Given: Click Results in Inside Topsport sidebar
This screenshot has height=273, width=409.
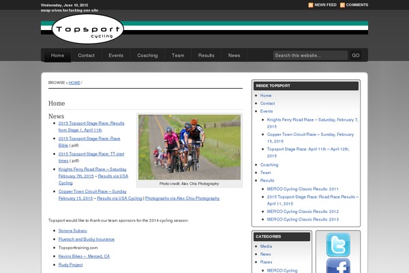Looking at the screenshot, I should point(267,180).
